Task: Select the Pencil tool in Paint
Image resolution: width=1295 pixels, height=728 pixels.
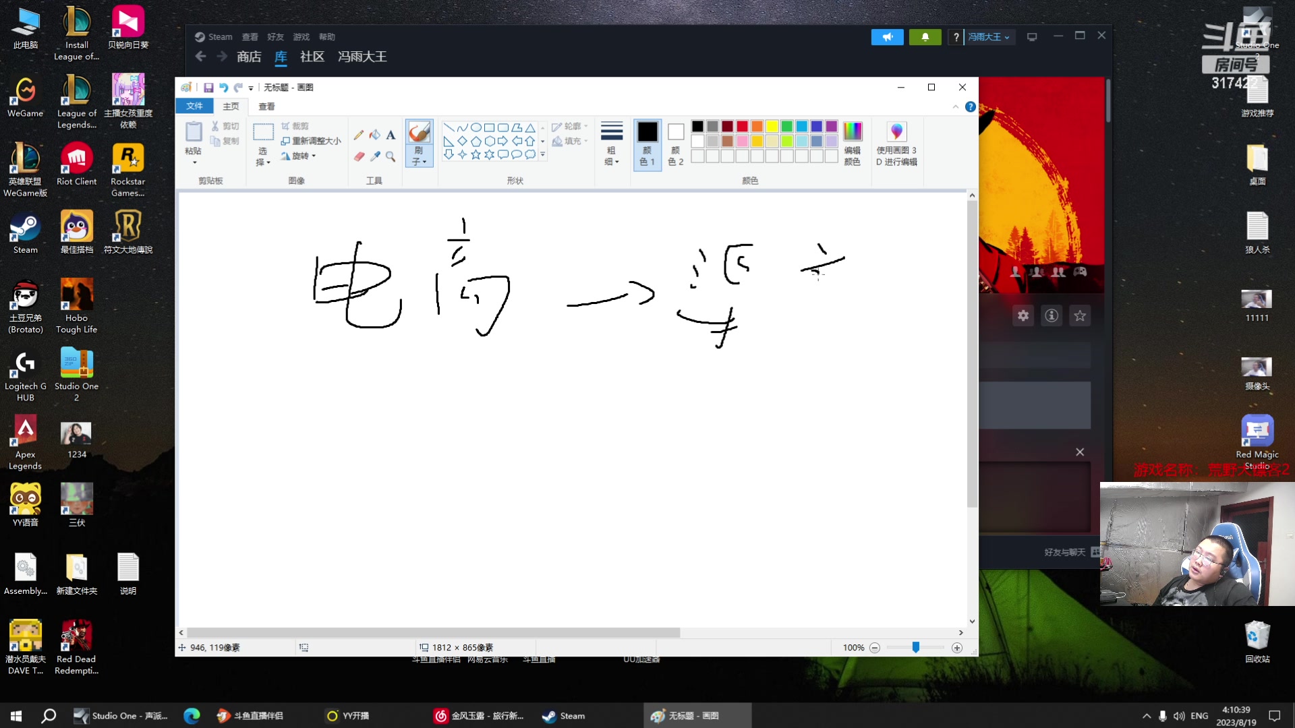Action: coord(358,135)
